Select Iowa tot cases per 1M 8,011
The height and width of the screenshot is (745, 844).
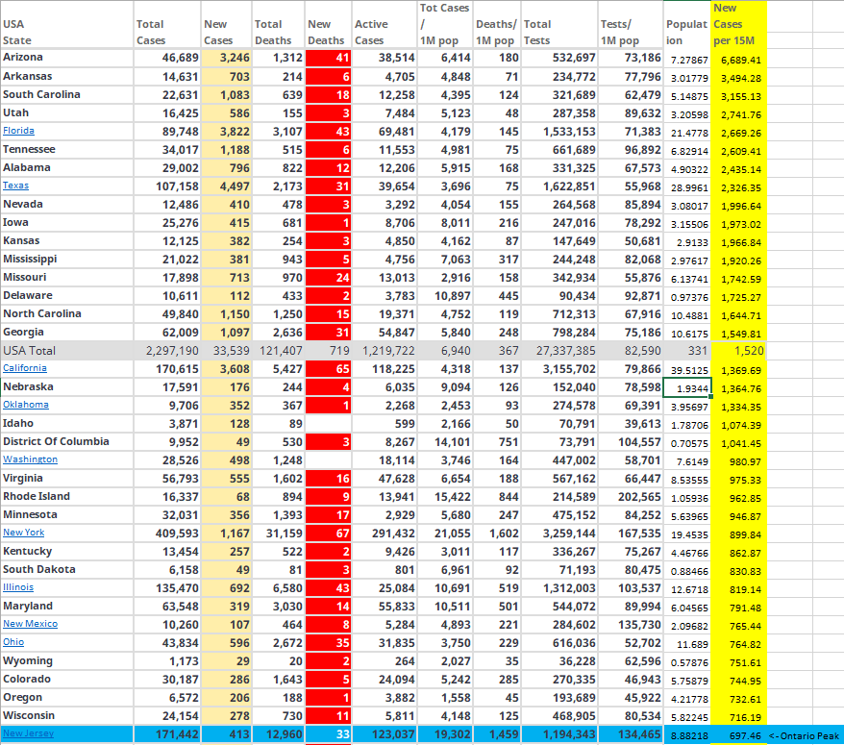click(445, 223)
